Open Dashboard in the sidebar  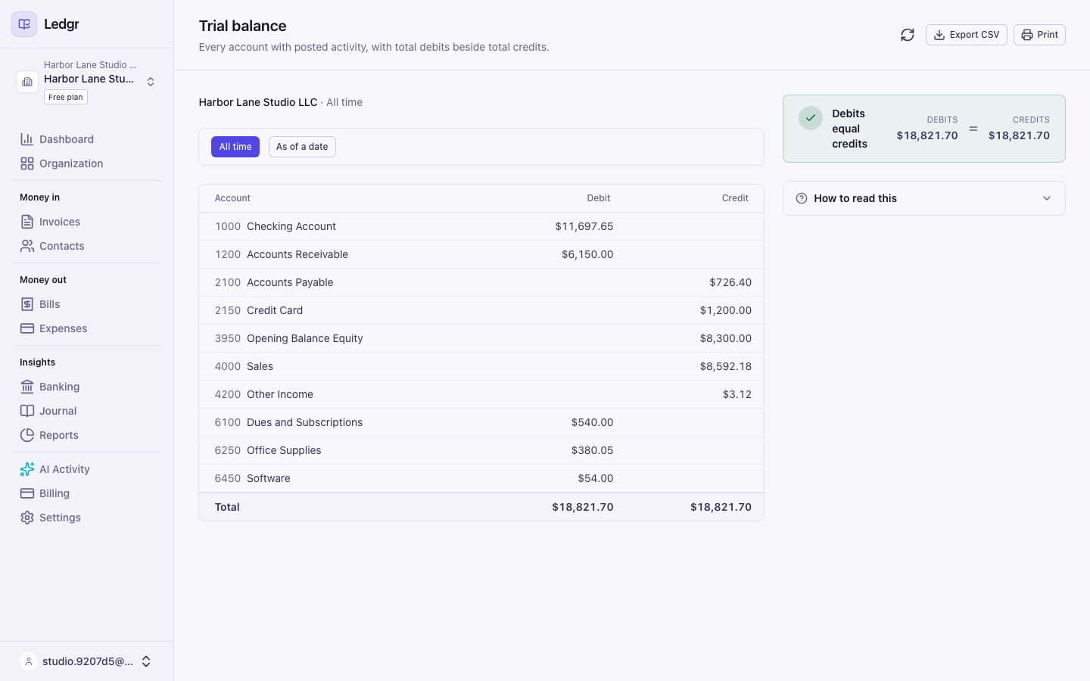(x=87, y=139)
